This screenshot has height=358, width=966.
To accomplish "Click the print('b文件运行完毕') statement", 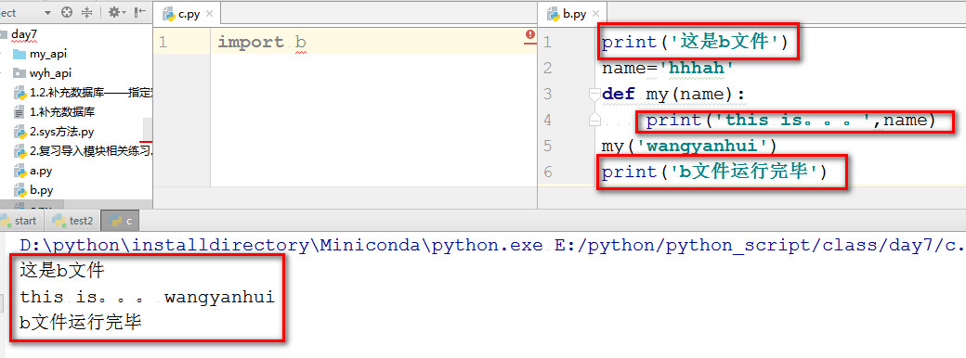I will click(x=714, y=172).
